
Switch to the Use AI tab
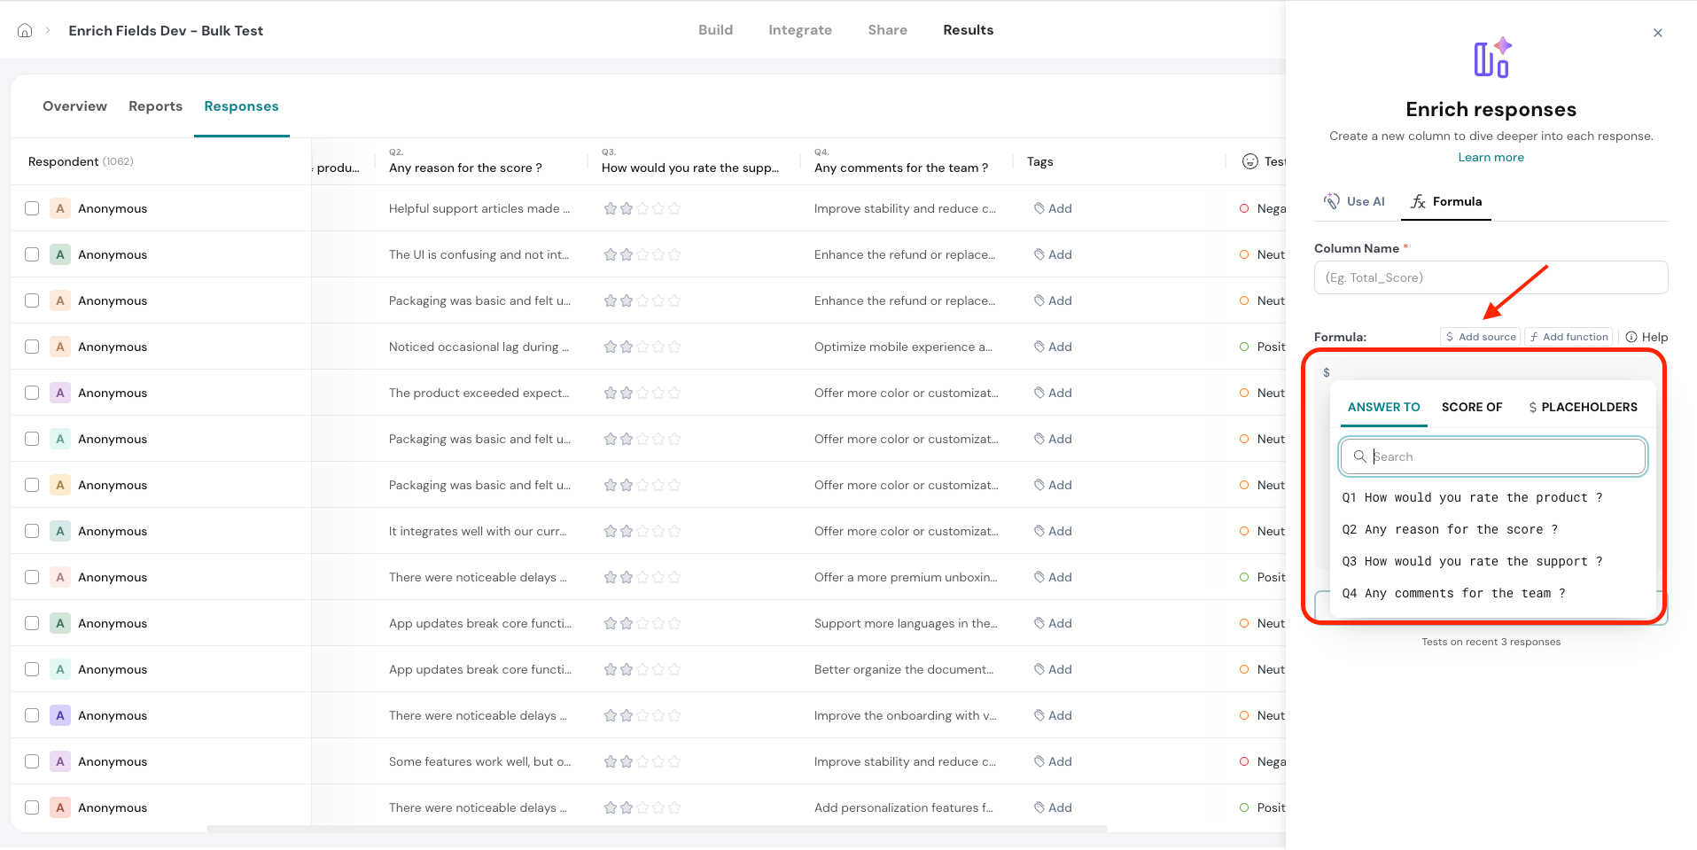click(x=1354, y=201)
